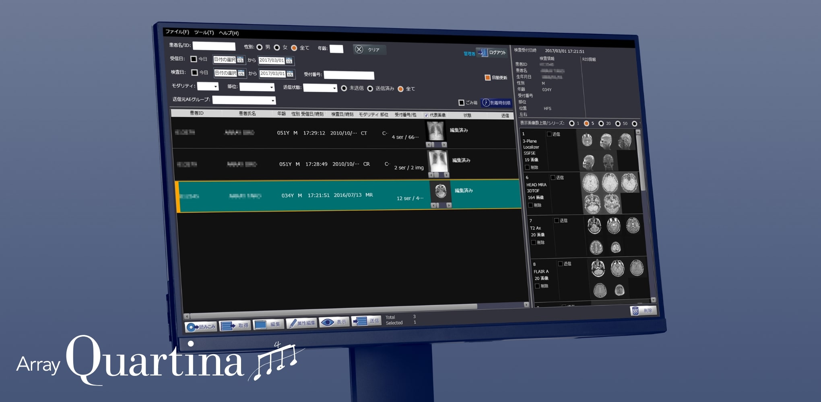Viewport: 821px width, 402px height.
Task: Check 送信 checkbox for HEAD MRA 3DTOF series
Action: tap(553, 177)
